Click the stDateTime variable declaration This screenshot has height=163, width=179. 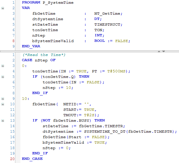click(x=45, y=25)
